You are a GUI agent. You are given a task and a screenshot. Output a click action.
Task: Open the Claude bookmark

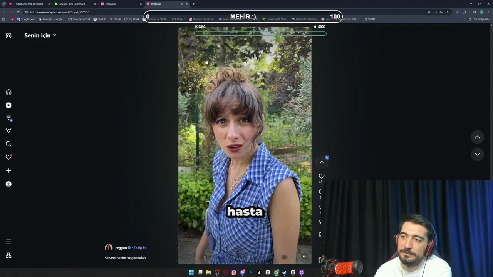click(x=116, y=19)
